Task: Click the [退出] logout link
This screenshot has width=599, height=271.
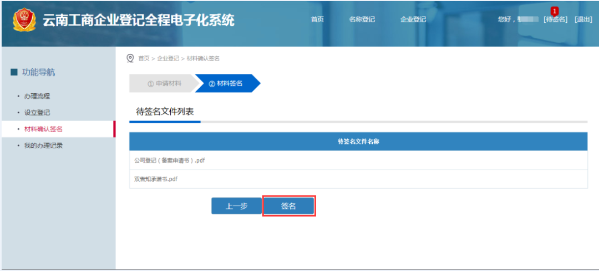Action: [x=583, y=19]
